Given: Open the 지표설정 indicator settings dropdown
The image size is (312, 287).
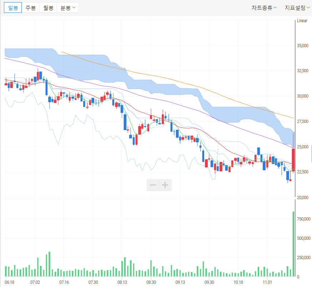Looking at the screenshot, I should pyautogui.click(x=297, y=8).
